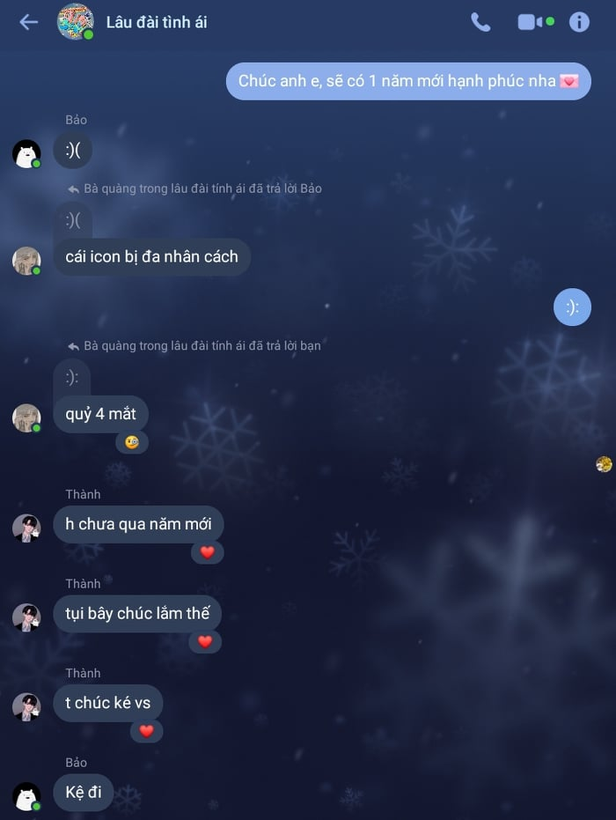This screenshot has height=820, width=616.
Task: Go back using the arrow icon
Action: pyautogui.click(x=29, y=22)
